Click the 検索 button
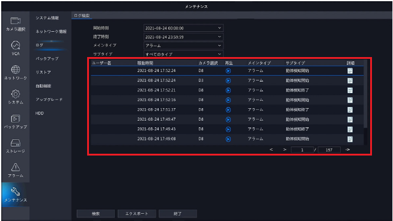Viewport: 393px width, 221px height. click(x=96, y=214)
